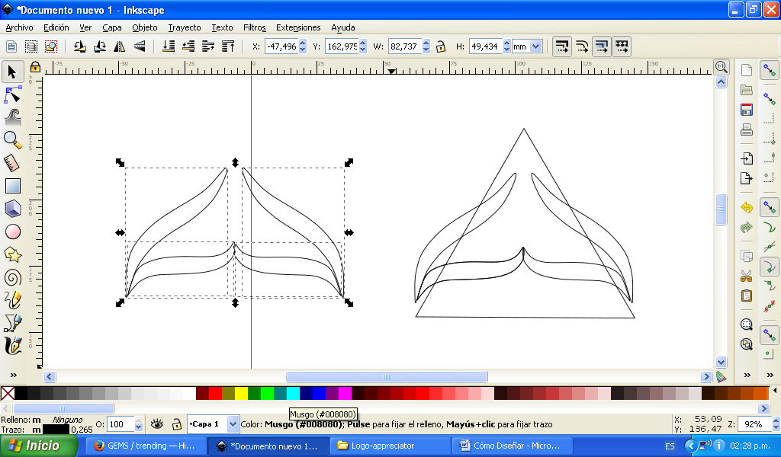Click Deselect objects icon
The width and height of the screenshot is (781, 457).
[x=51, y=46]
